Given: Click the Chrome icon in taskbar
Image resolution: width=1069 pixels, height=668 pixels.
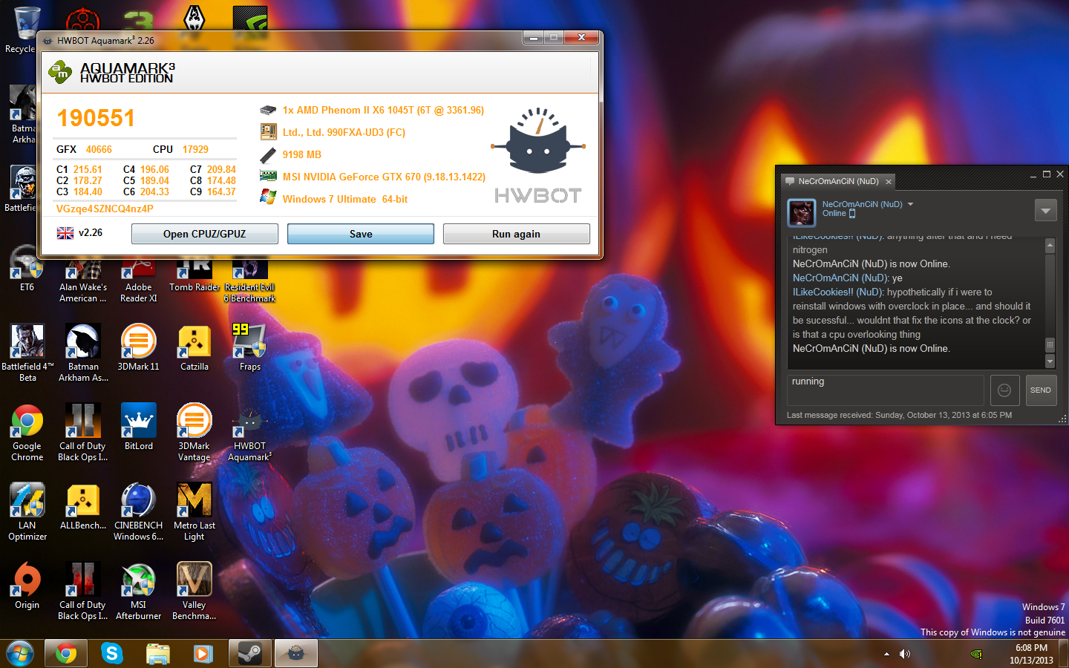Looking at the screenshot, I should point(65,654).
